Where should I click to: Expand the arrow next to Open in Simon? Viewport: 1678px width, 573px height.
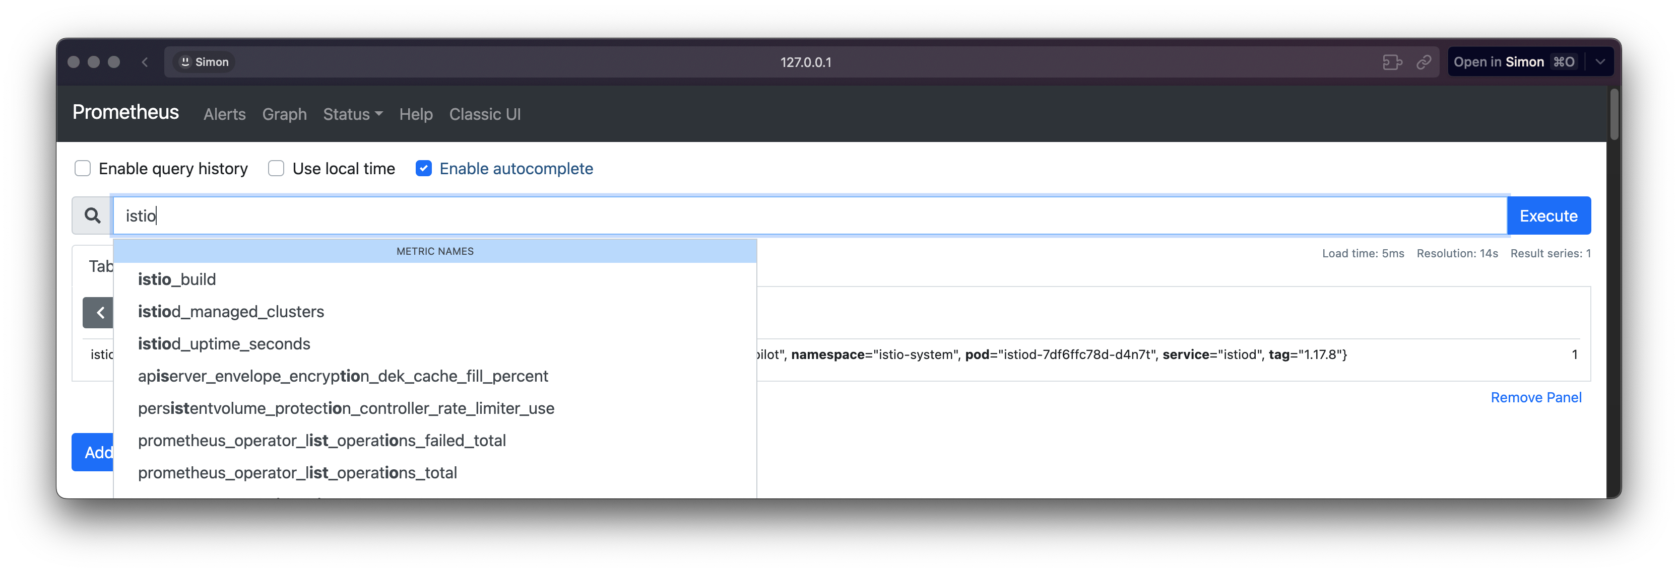(x=1600, y=62)
